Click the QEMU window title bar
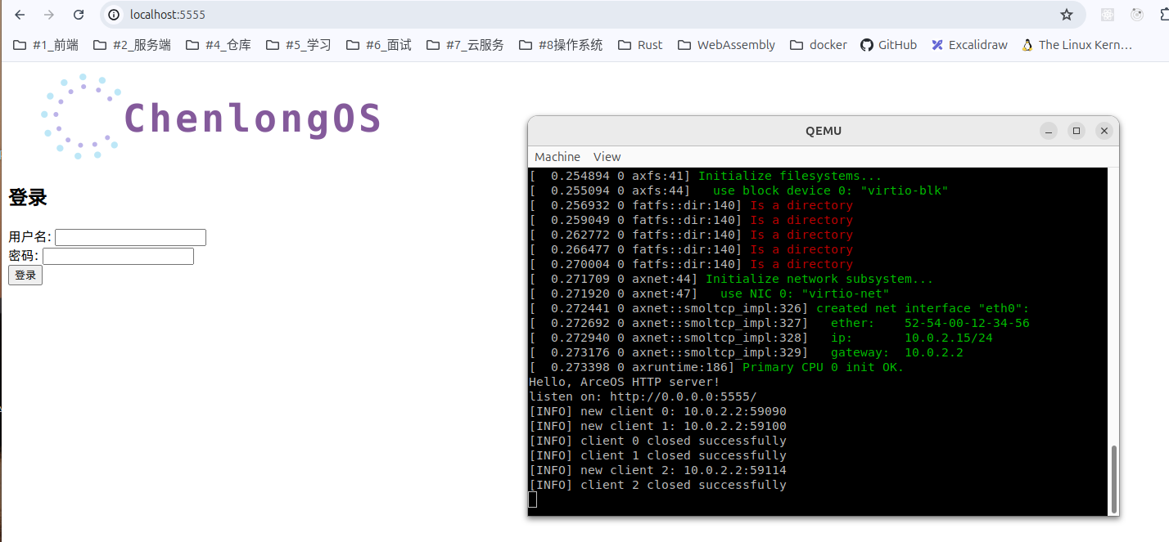Screen dimensions: 1169x542 pyautogui.click(x=824, y=131)
